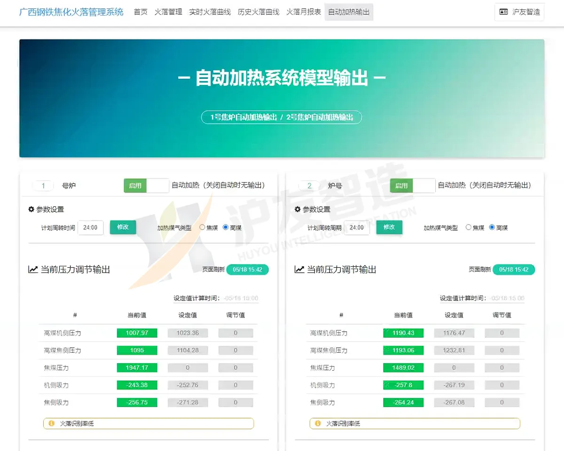
Task: Open 实时火落曲线 from the top navigation
Action: click(x=210, y=13)
